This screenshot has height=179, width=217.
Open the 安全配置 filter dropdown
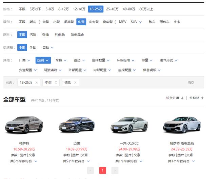(28, 70)
